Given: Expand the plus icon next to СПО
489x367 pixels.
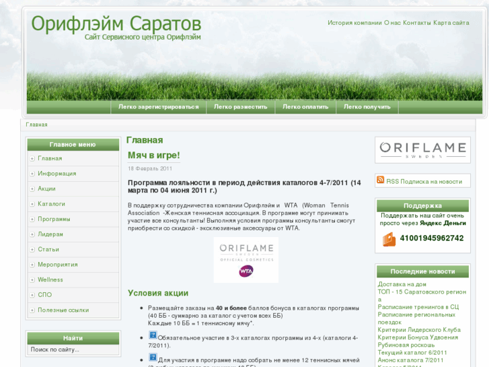Looking at the screenshot, I should [32, 295].
